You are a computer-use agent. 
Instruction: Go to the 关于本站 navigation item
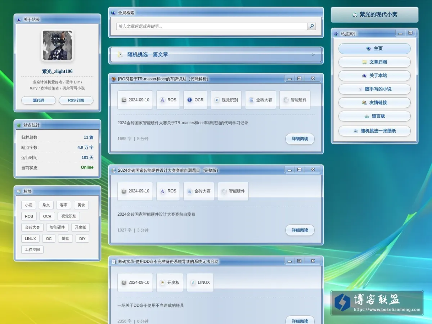click(374, 76)
